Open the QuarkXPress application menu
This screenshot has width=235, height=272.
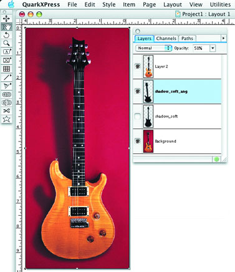coord(41,4)
